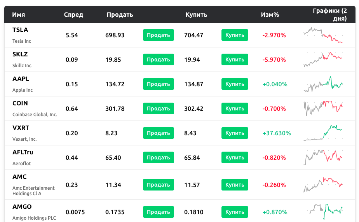Sell SKLZ using its Продать button

(x=158, y=59)
